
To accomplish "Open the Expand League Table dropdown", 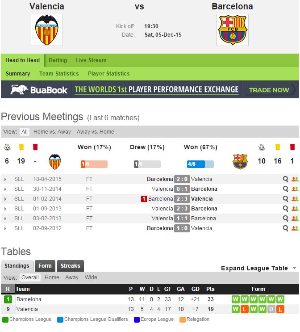I will click(x=258, y=268).
